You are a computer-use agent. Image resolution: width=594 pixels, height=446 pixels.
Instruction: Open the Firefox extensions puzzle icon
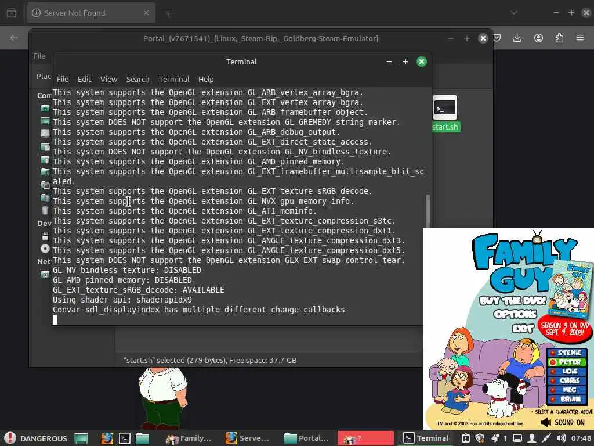(x=559, y=38)
